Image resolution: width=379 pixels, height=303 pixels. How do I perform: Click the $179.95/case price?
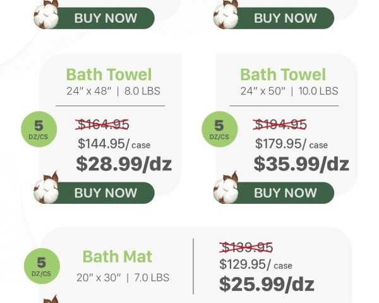click(x=291, y=143)
